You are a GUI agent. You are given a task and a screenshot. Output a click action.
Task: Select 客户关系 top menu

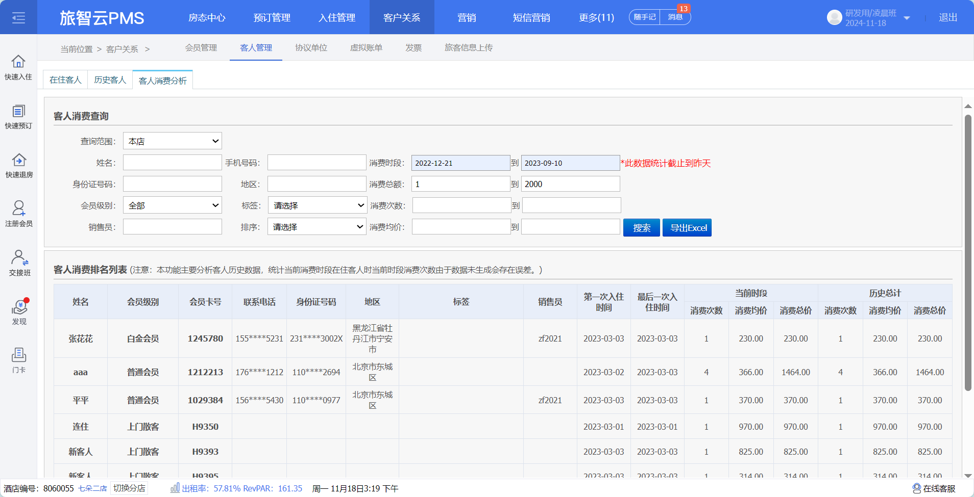[402, 17]
